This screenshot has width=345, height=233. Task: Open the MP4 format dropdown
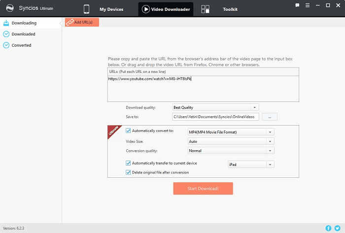[270, 132]
